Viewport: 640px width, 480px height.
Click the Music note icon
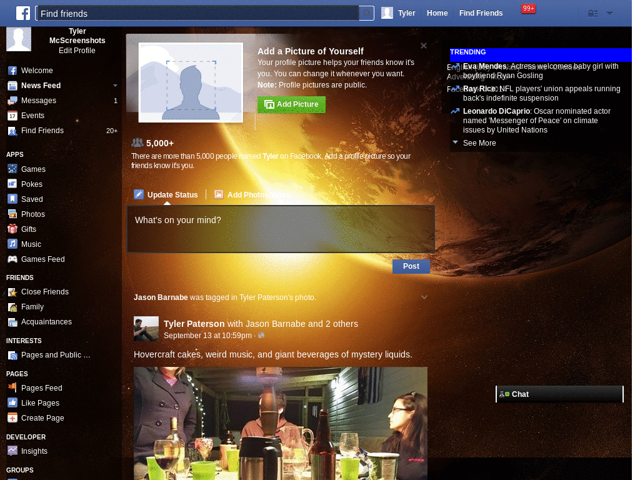[12, 244]
